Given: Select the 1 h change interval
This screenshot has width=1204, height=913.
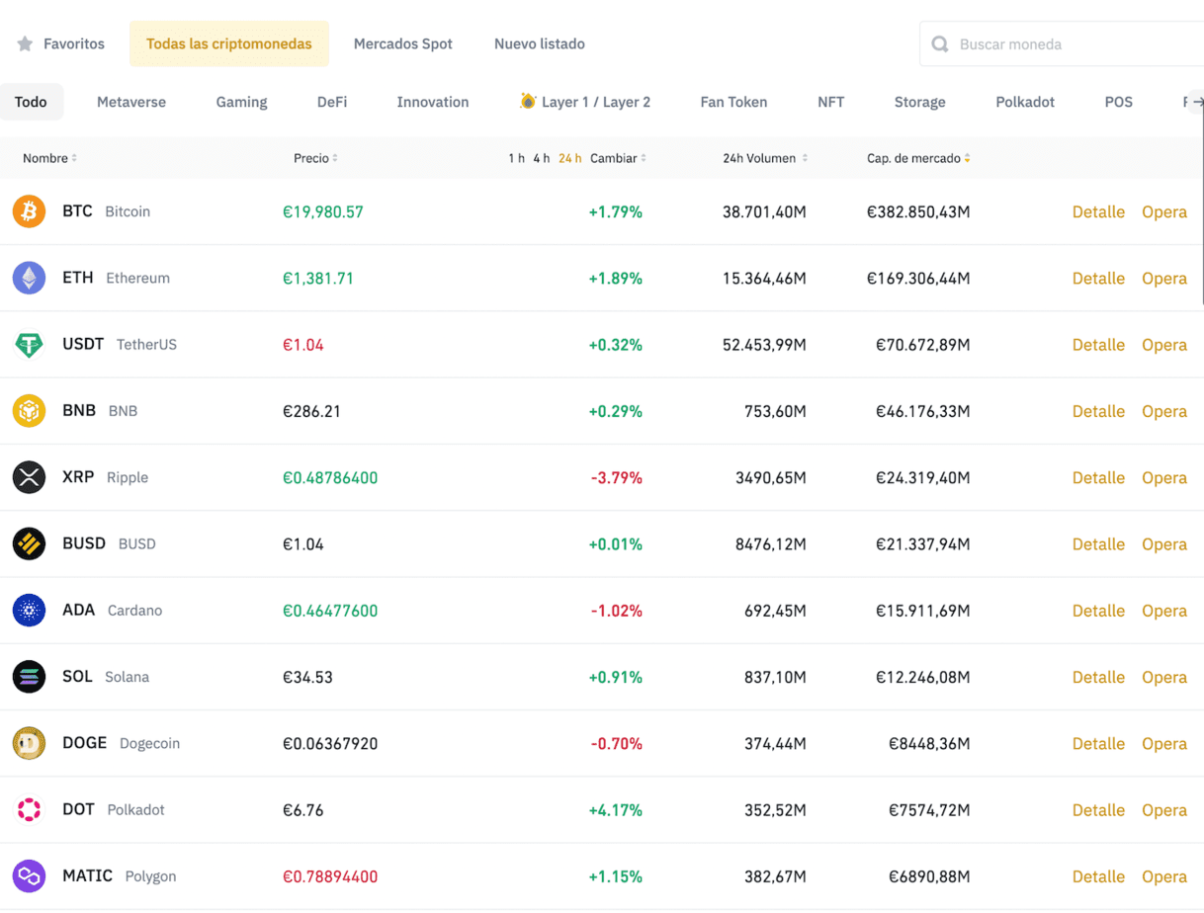Looking at the screenshot, I should click(516, 158).
